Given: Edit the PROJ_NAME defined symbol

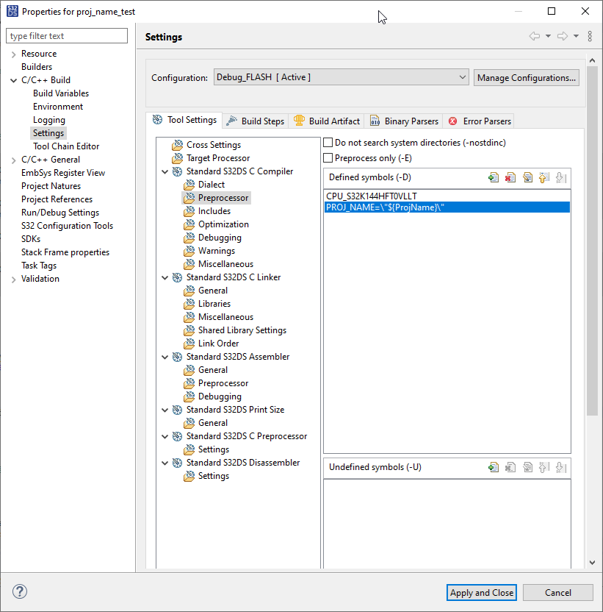Looking at the screenshot, I should [x=527, y=177].
